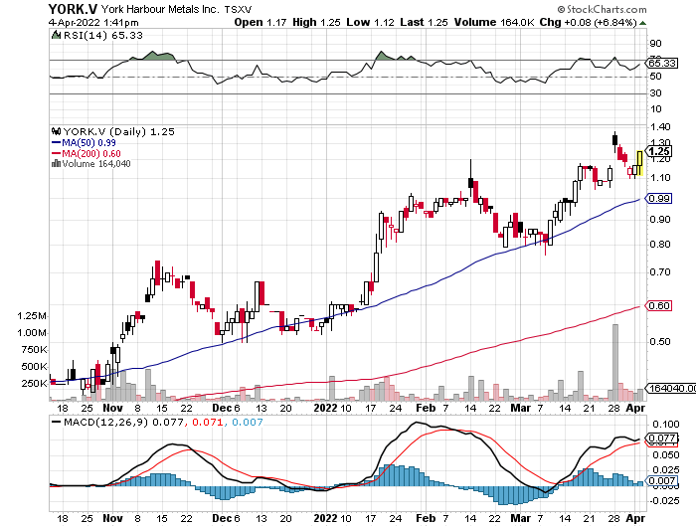Click the RSI(14) 65.33 legend label
The width and height of the screenshot is (696, 527).
coord(103,36)
